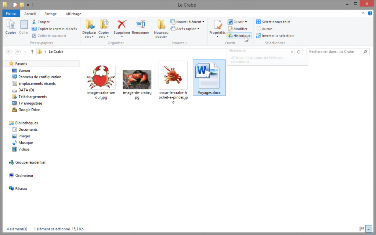The height and width of the screenshot is (235, 376).
Task: Switch to the Accueil tab
Action: click(30, 14)
